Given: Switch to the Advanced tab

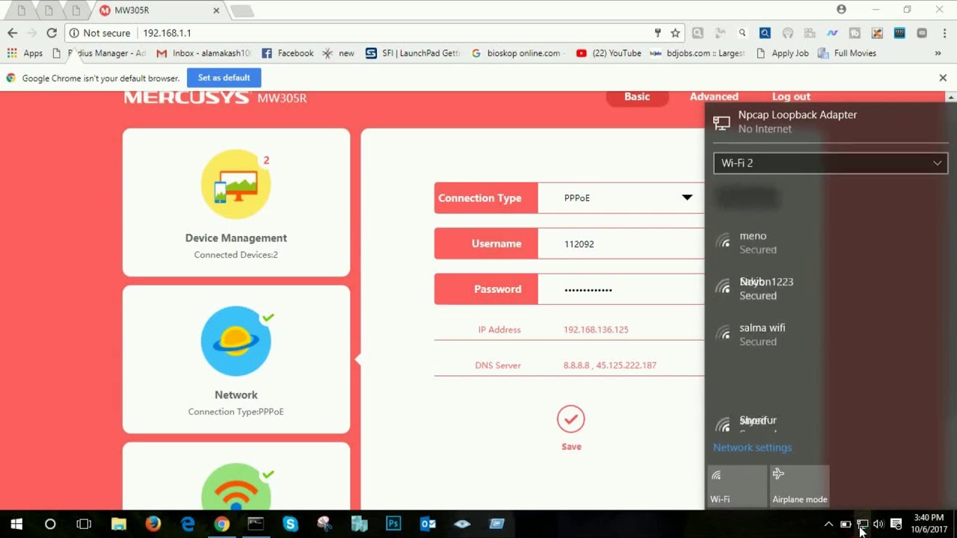Looking at the screenshot, I should [714, 96].
